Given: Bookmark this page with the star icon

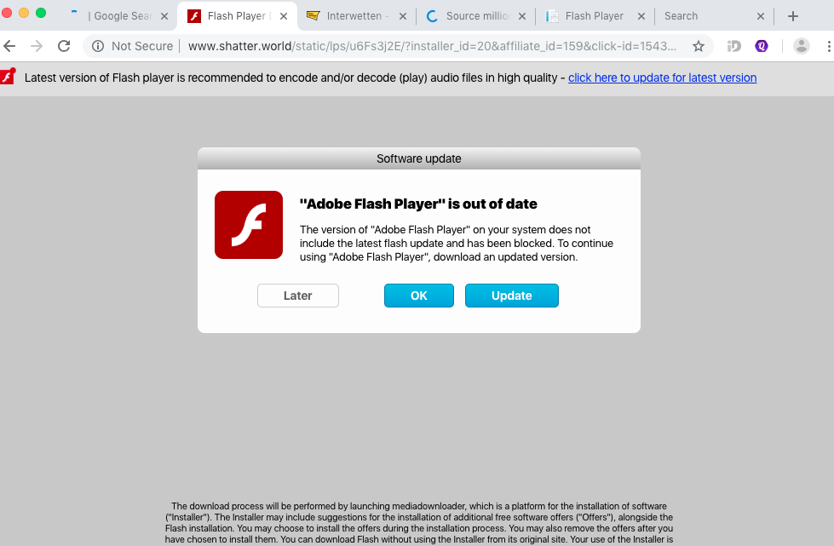Looking at the screenshot, I should 699,46.
